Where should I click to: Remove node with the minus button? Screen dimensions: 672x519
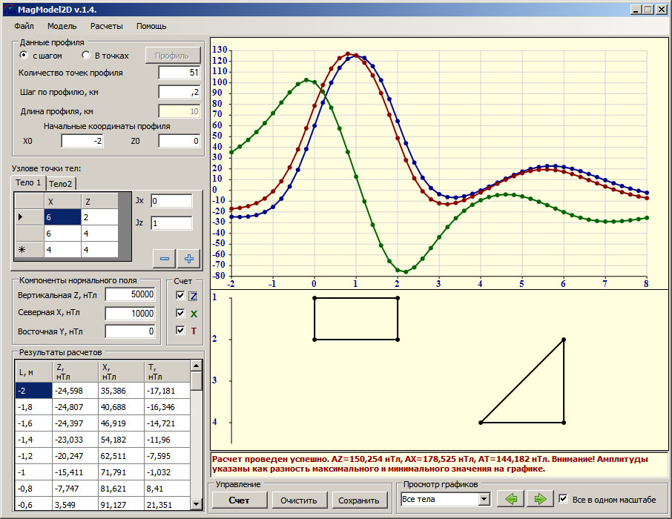[165, 259]
